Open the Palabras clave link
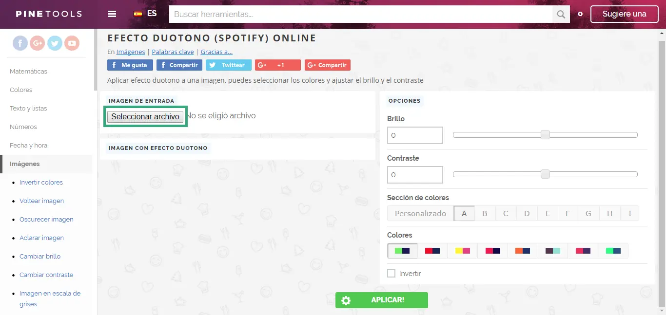 [173, 52]
